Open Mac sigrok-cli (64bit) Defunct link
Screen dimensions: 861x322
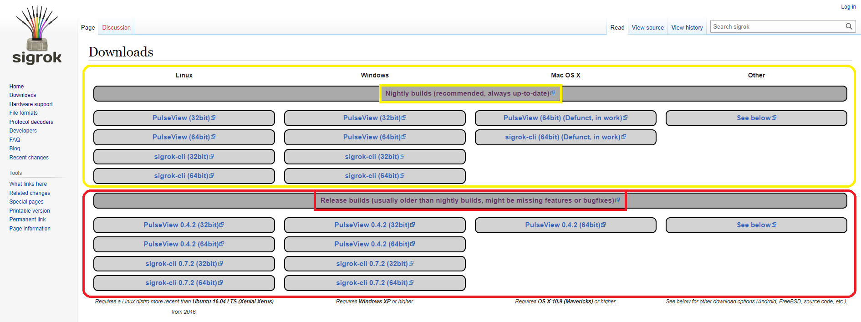point(566,137)
